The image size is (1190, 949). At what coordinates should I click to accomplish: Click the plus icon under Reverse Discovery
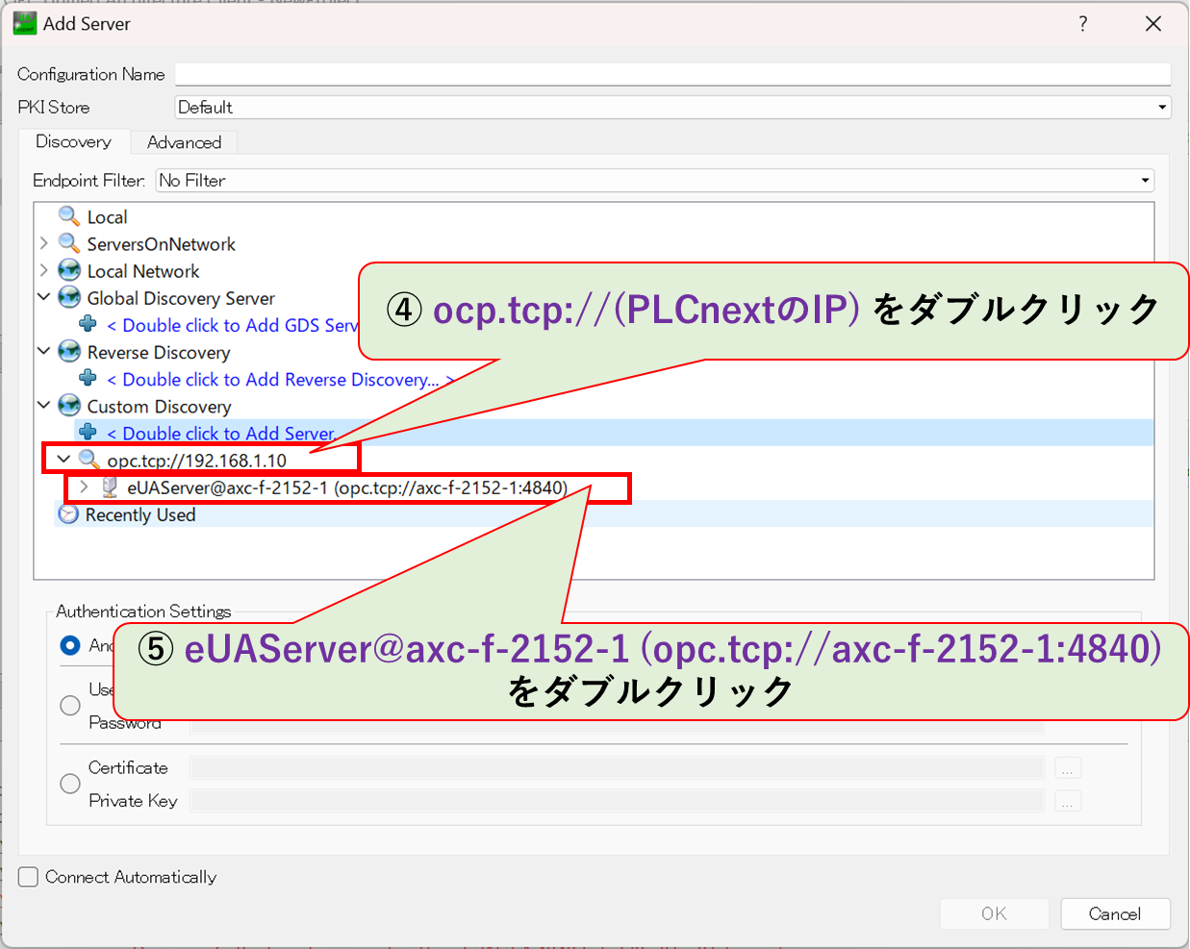87,379
